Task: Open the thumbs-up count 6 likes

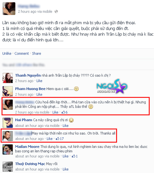Action: [64, 112]
